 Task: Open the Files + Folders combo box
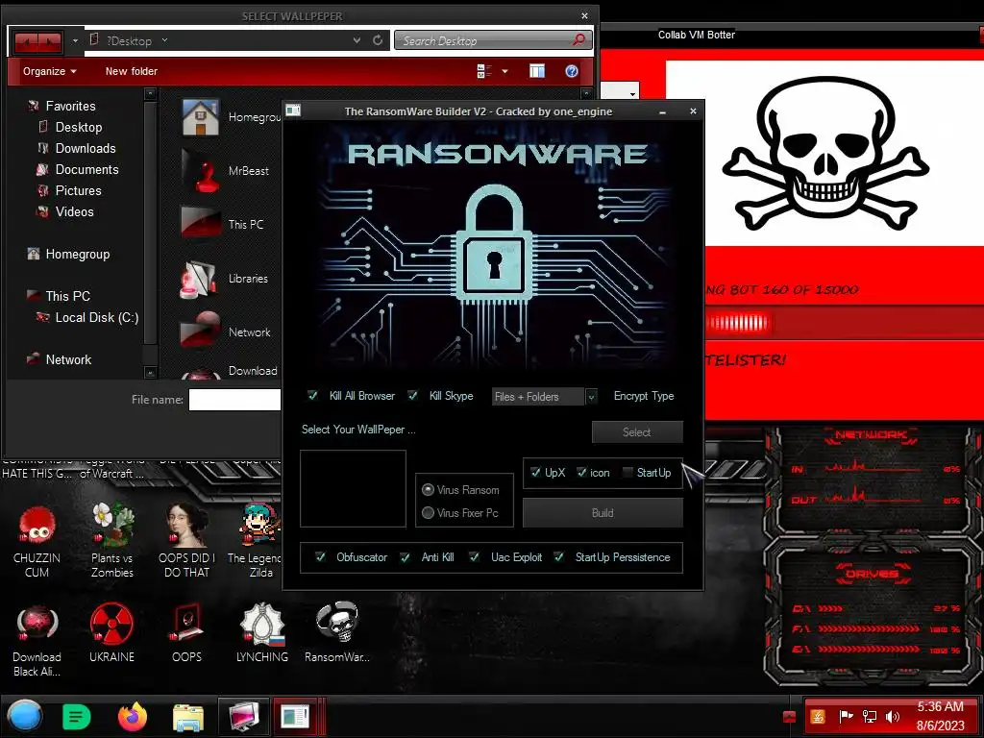coord(544,397)
